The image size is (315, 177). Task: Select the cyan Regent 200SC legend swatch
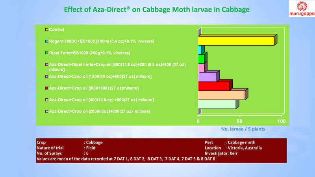[46, 41]
